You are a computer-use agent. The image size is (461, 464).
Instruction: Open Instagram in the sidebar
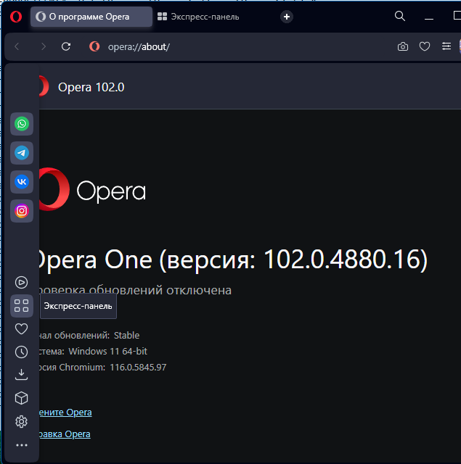point(22,211)
